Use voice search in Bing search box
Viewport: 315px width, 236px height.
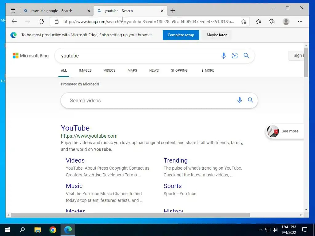pyautogui.click(x=223, y=56)
